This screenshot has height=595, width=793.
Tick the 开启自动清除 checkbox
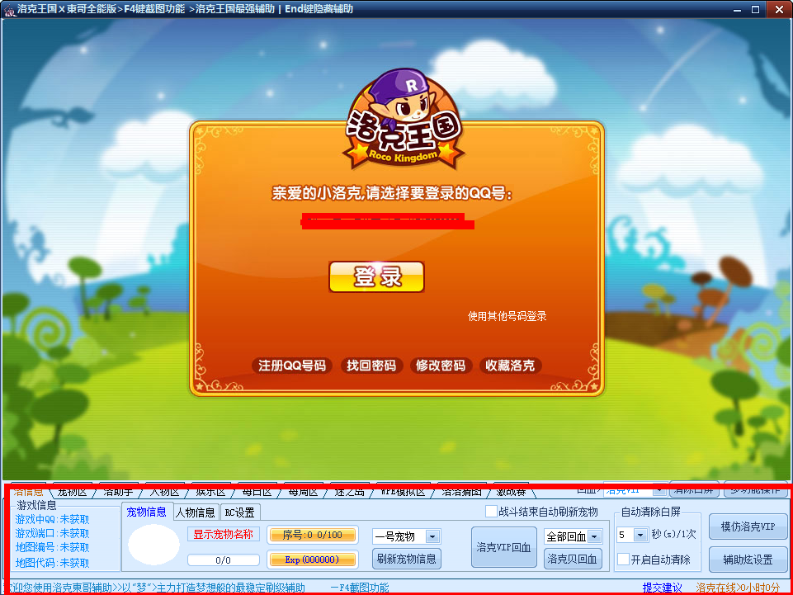624,560
